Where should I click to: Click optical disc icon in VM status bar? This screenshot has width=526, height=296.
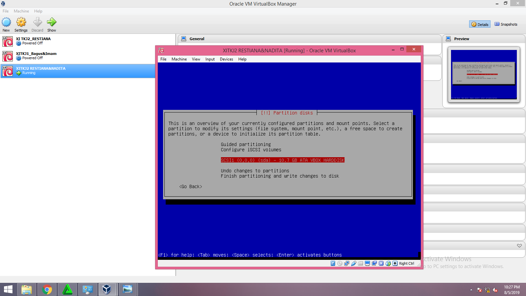click(340, 263)
